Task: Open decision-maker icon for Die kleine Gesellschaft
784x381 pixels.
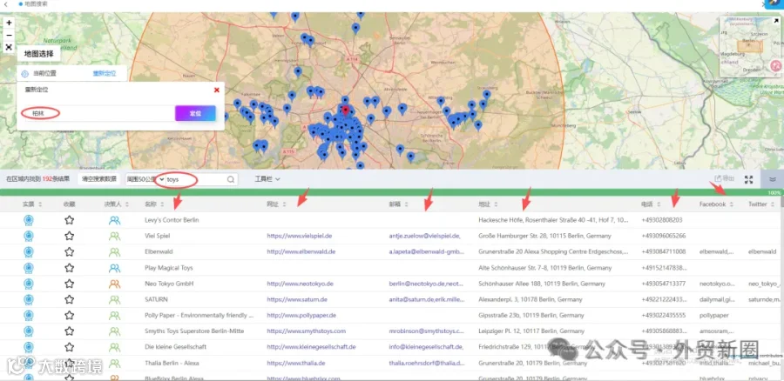Action: (x=114, y=347)
